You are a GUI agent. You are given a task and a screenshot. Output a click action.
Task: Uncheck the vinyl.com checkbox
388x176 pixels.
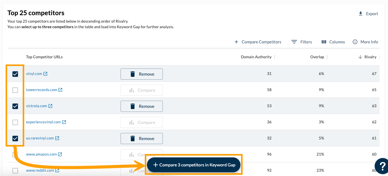coord(15,74)
